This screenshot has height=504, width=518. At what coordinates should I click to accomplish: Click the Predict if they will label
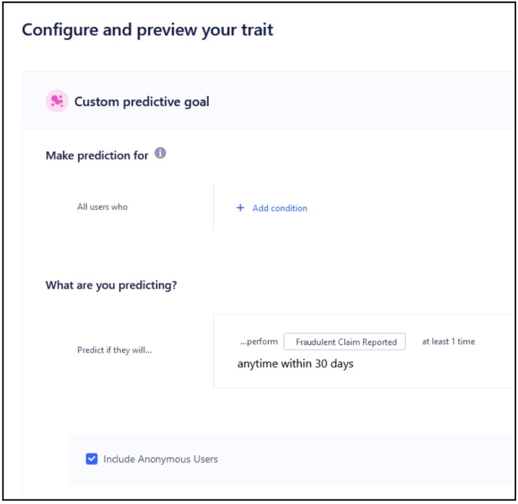click(x=113, y=349)
